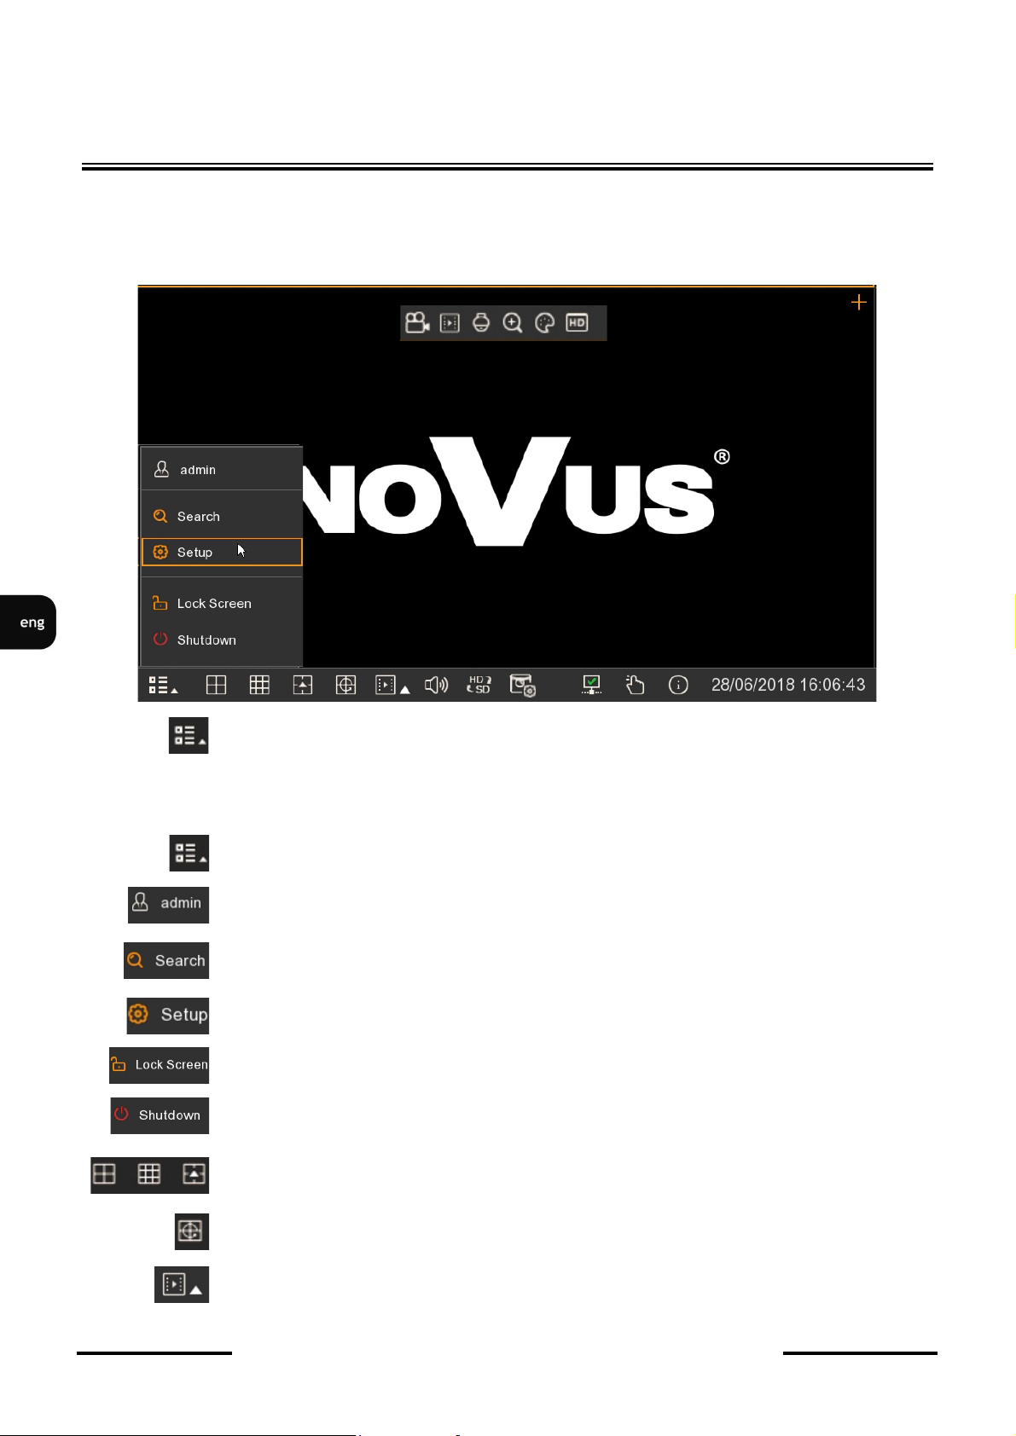Check network status monitor icon

click(x=592, y=685)
